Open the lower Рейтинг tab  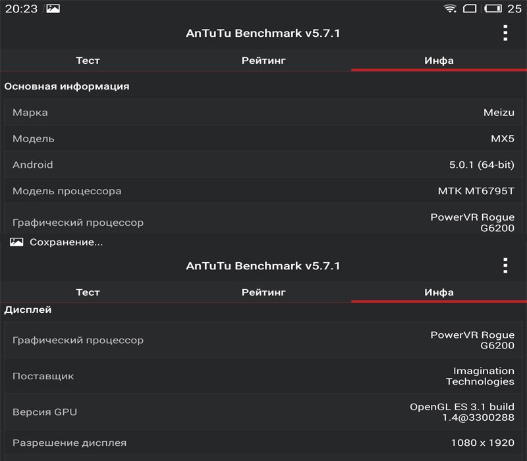point(263,292)
